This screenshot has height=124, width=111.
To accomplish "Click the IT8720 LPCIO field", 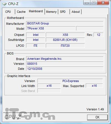I will [x=65, y=46].
